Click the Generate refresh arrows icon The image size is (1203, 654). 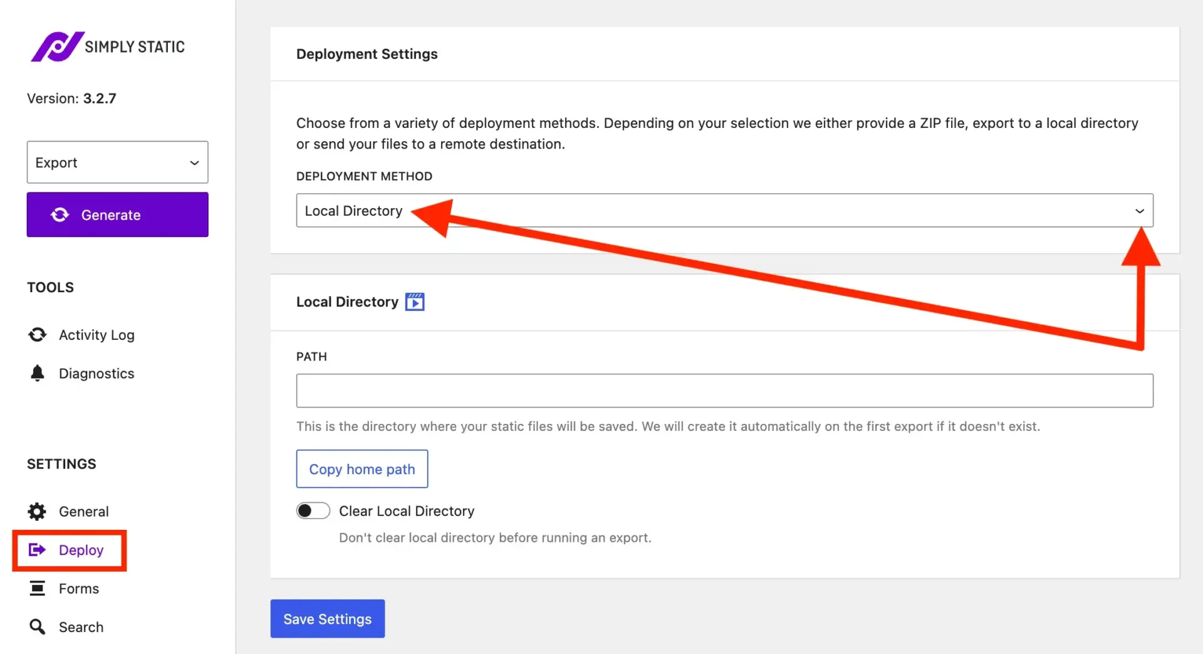60,215
